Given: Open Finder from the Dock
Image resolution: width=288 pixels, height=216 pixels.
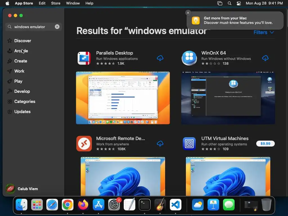Looking at the screenshot, I should pos(21,205).
